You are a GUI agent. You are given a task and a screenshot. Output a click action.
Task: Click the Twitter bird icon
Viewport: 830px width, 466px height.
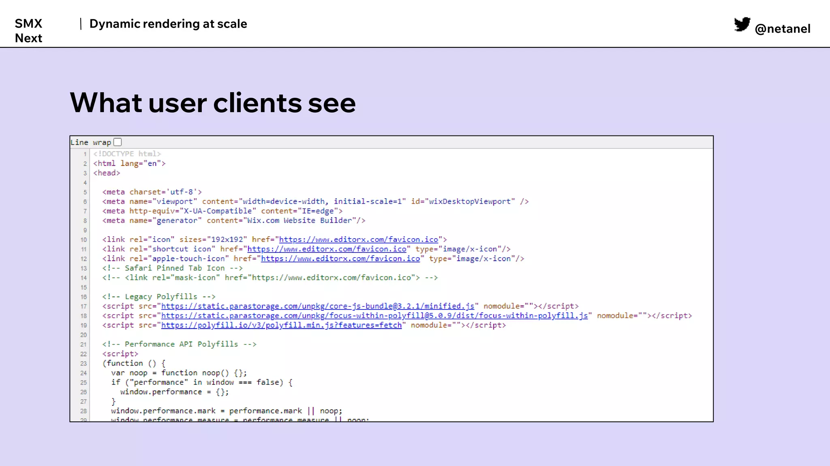[742, 24]
